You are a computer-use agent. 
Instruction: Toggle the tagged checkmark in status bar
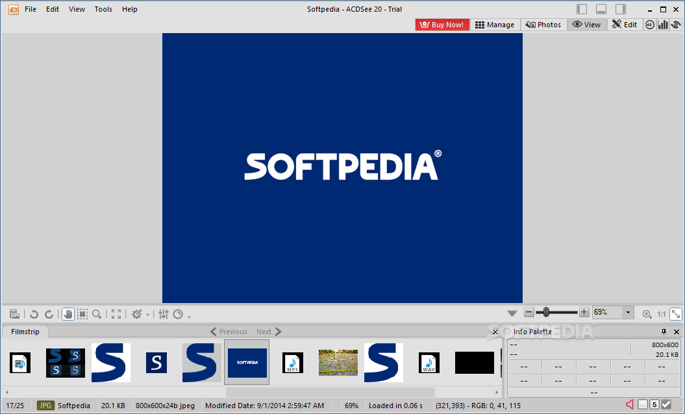pos(666,404)
